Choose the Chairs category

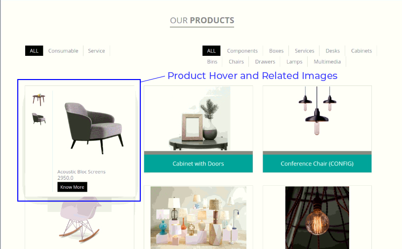click(x=236, y=62)
